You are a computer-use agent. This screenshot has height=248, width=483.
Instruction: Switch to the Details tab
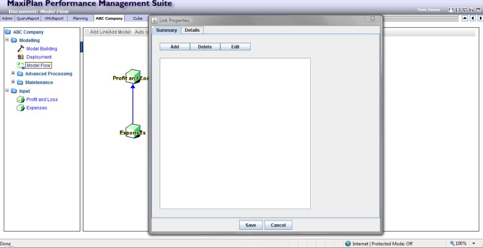(x=192, y=30)
